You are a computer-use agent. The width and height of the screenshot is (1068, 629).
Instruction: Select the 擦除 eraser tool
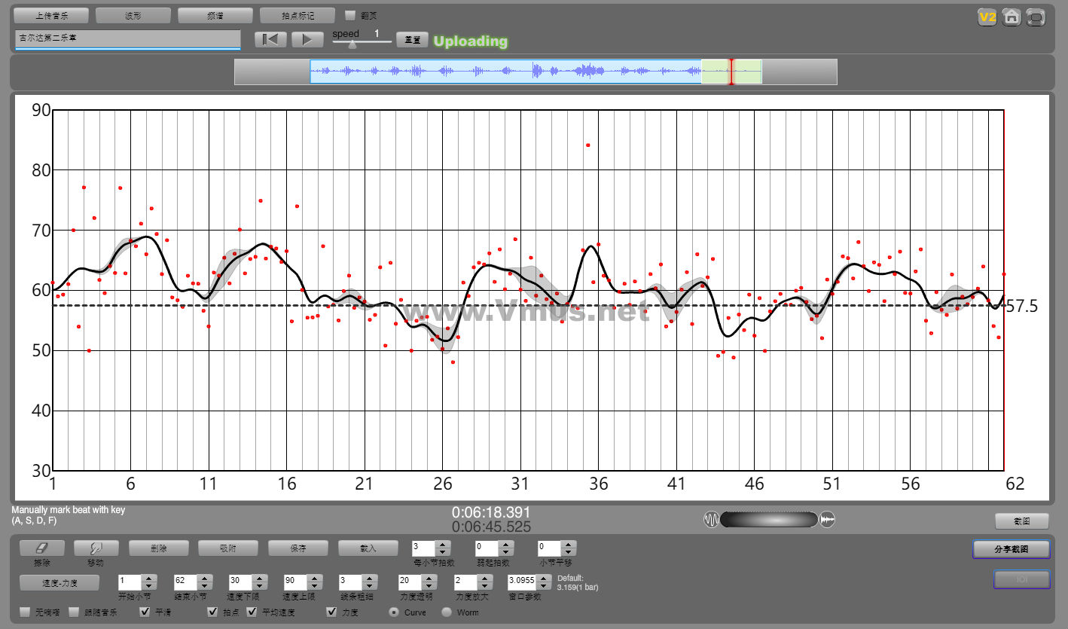click(42, 548)
